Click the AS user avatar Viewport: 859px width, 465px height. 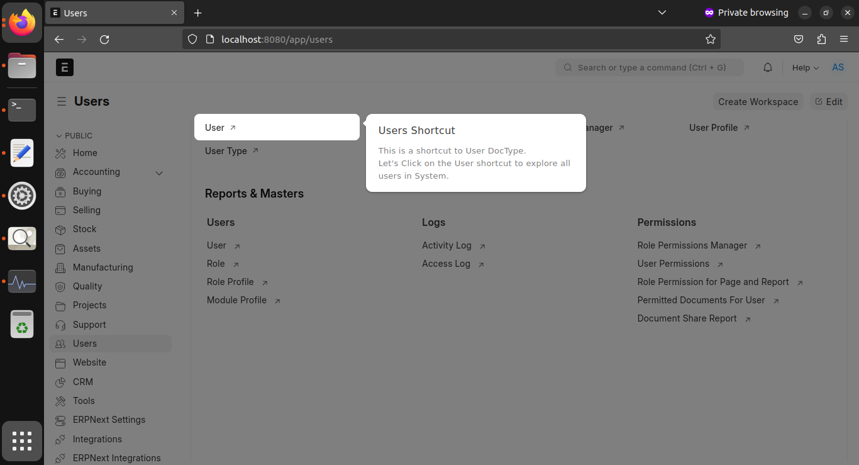click(838, 67)
